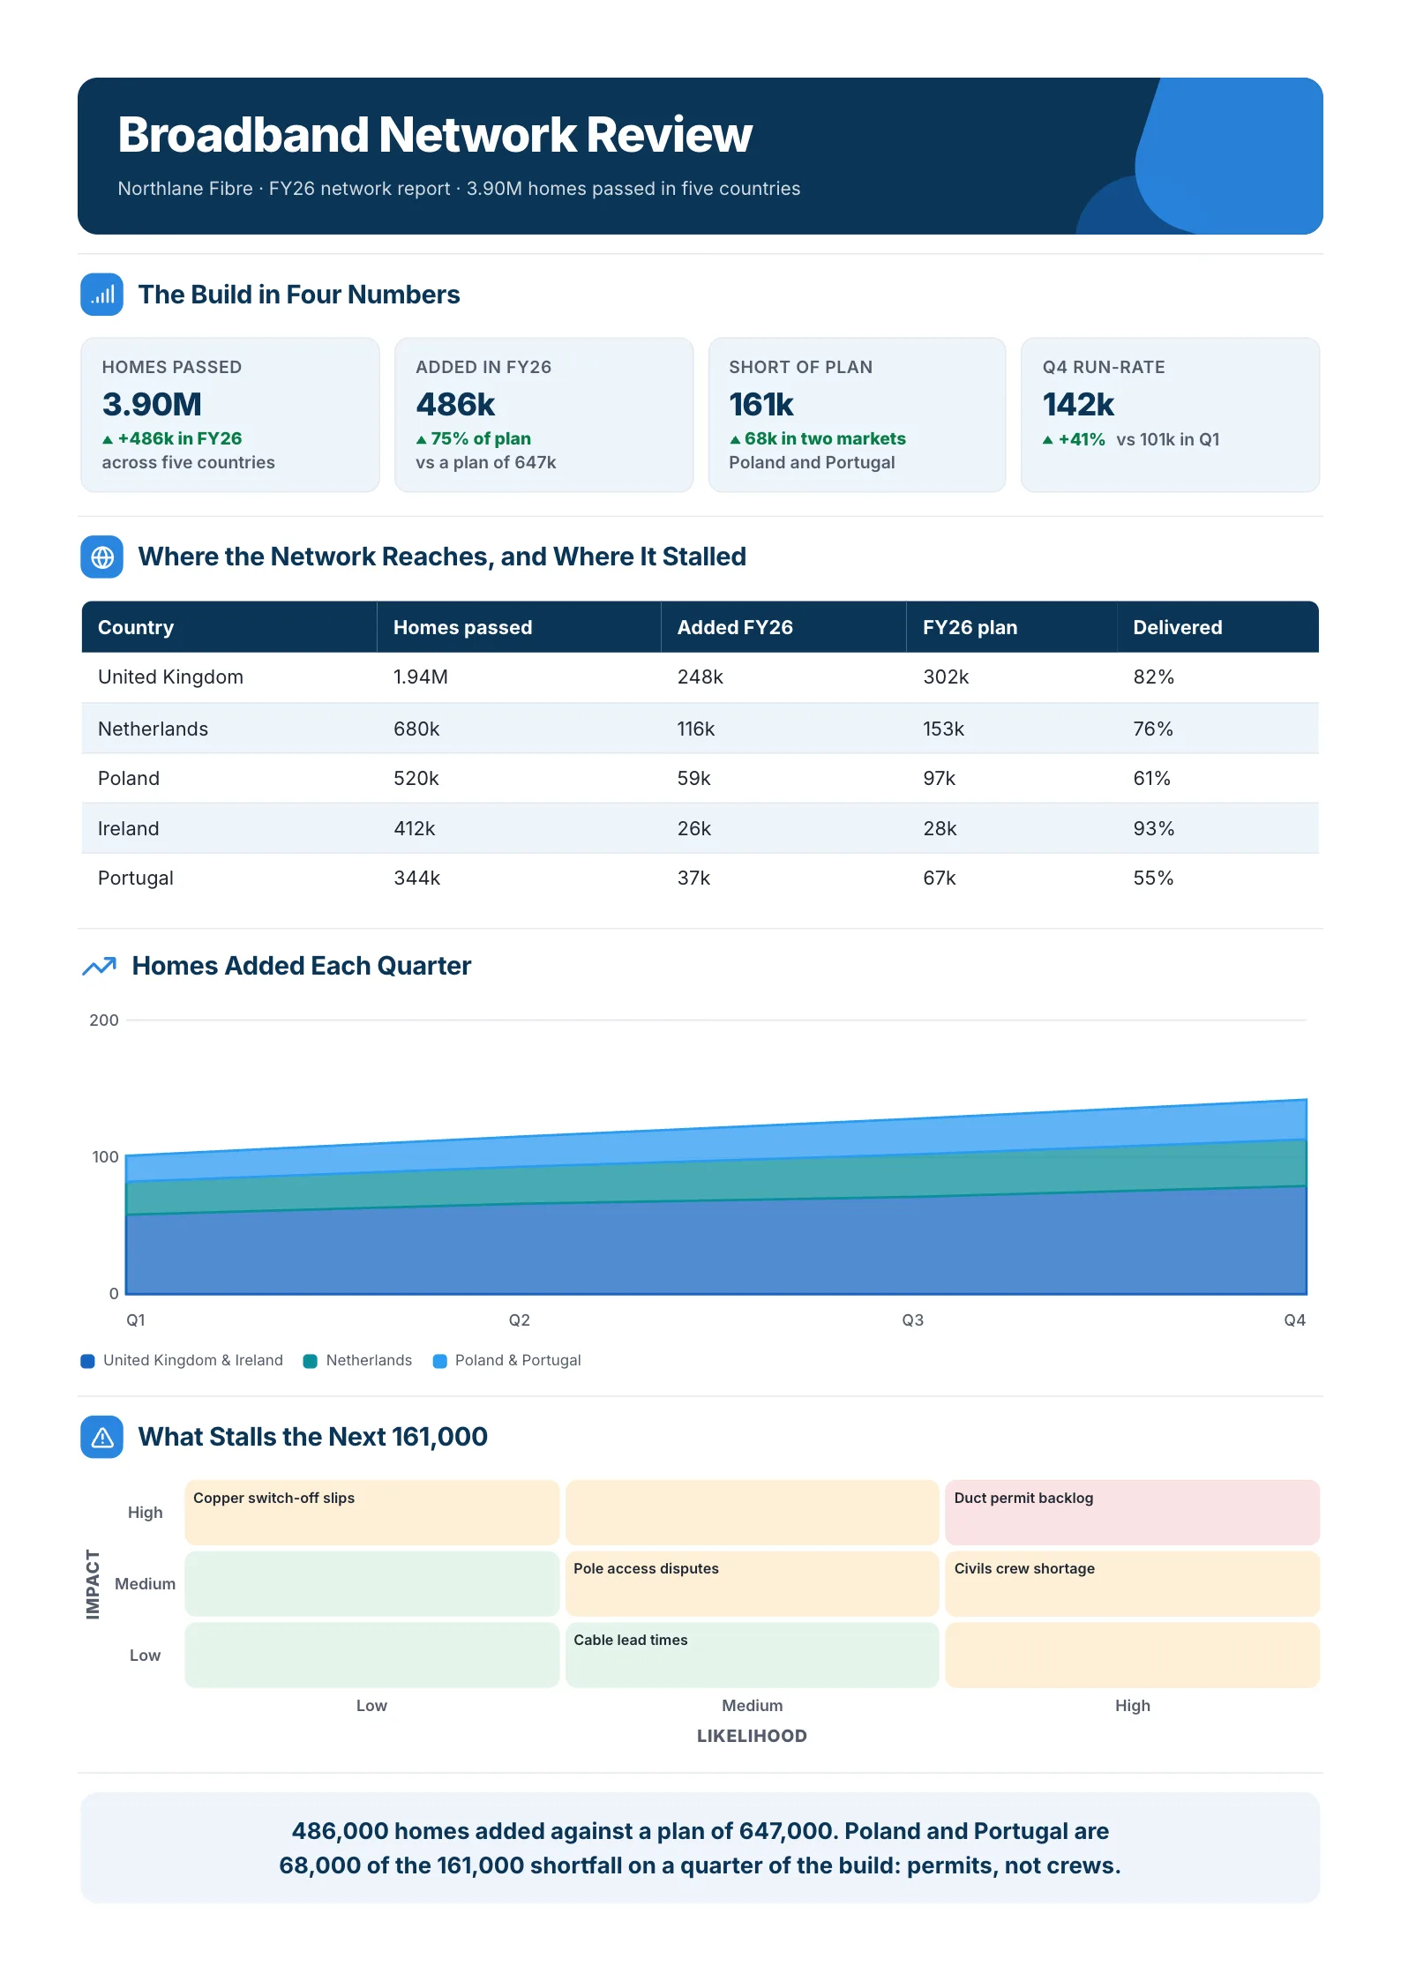Image resolution: width=1401 pixels, height=1981 pixels.
Task: Select the 1.94M homes passed cell
Action: [421, 677]
